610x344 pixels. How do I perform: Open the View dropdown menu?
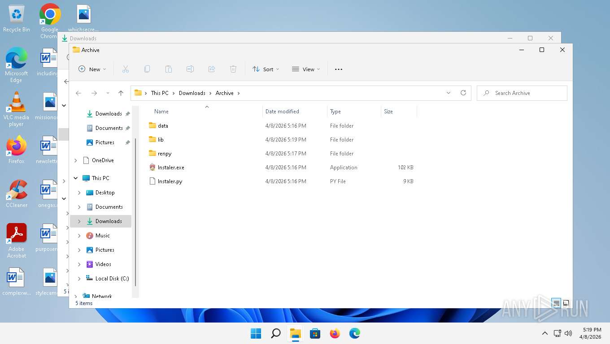point(306,69)
